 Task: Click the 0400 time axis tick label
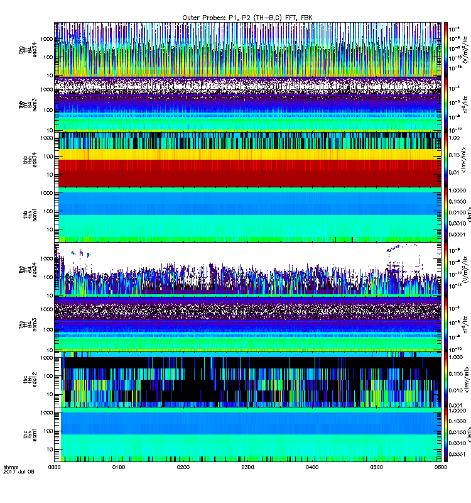[312, 467]
